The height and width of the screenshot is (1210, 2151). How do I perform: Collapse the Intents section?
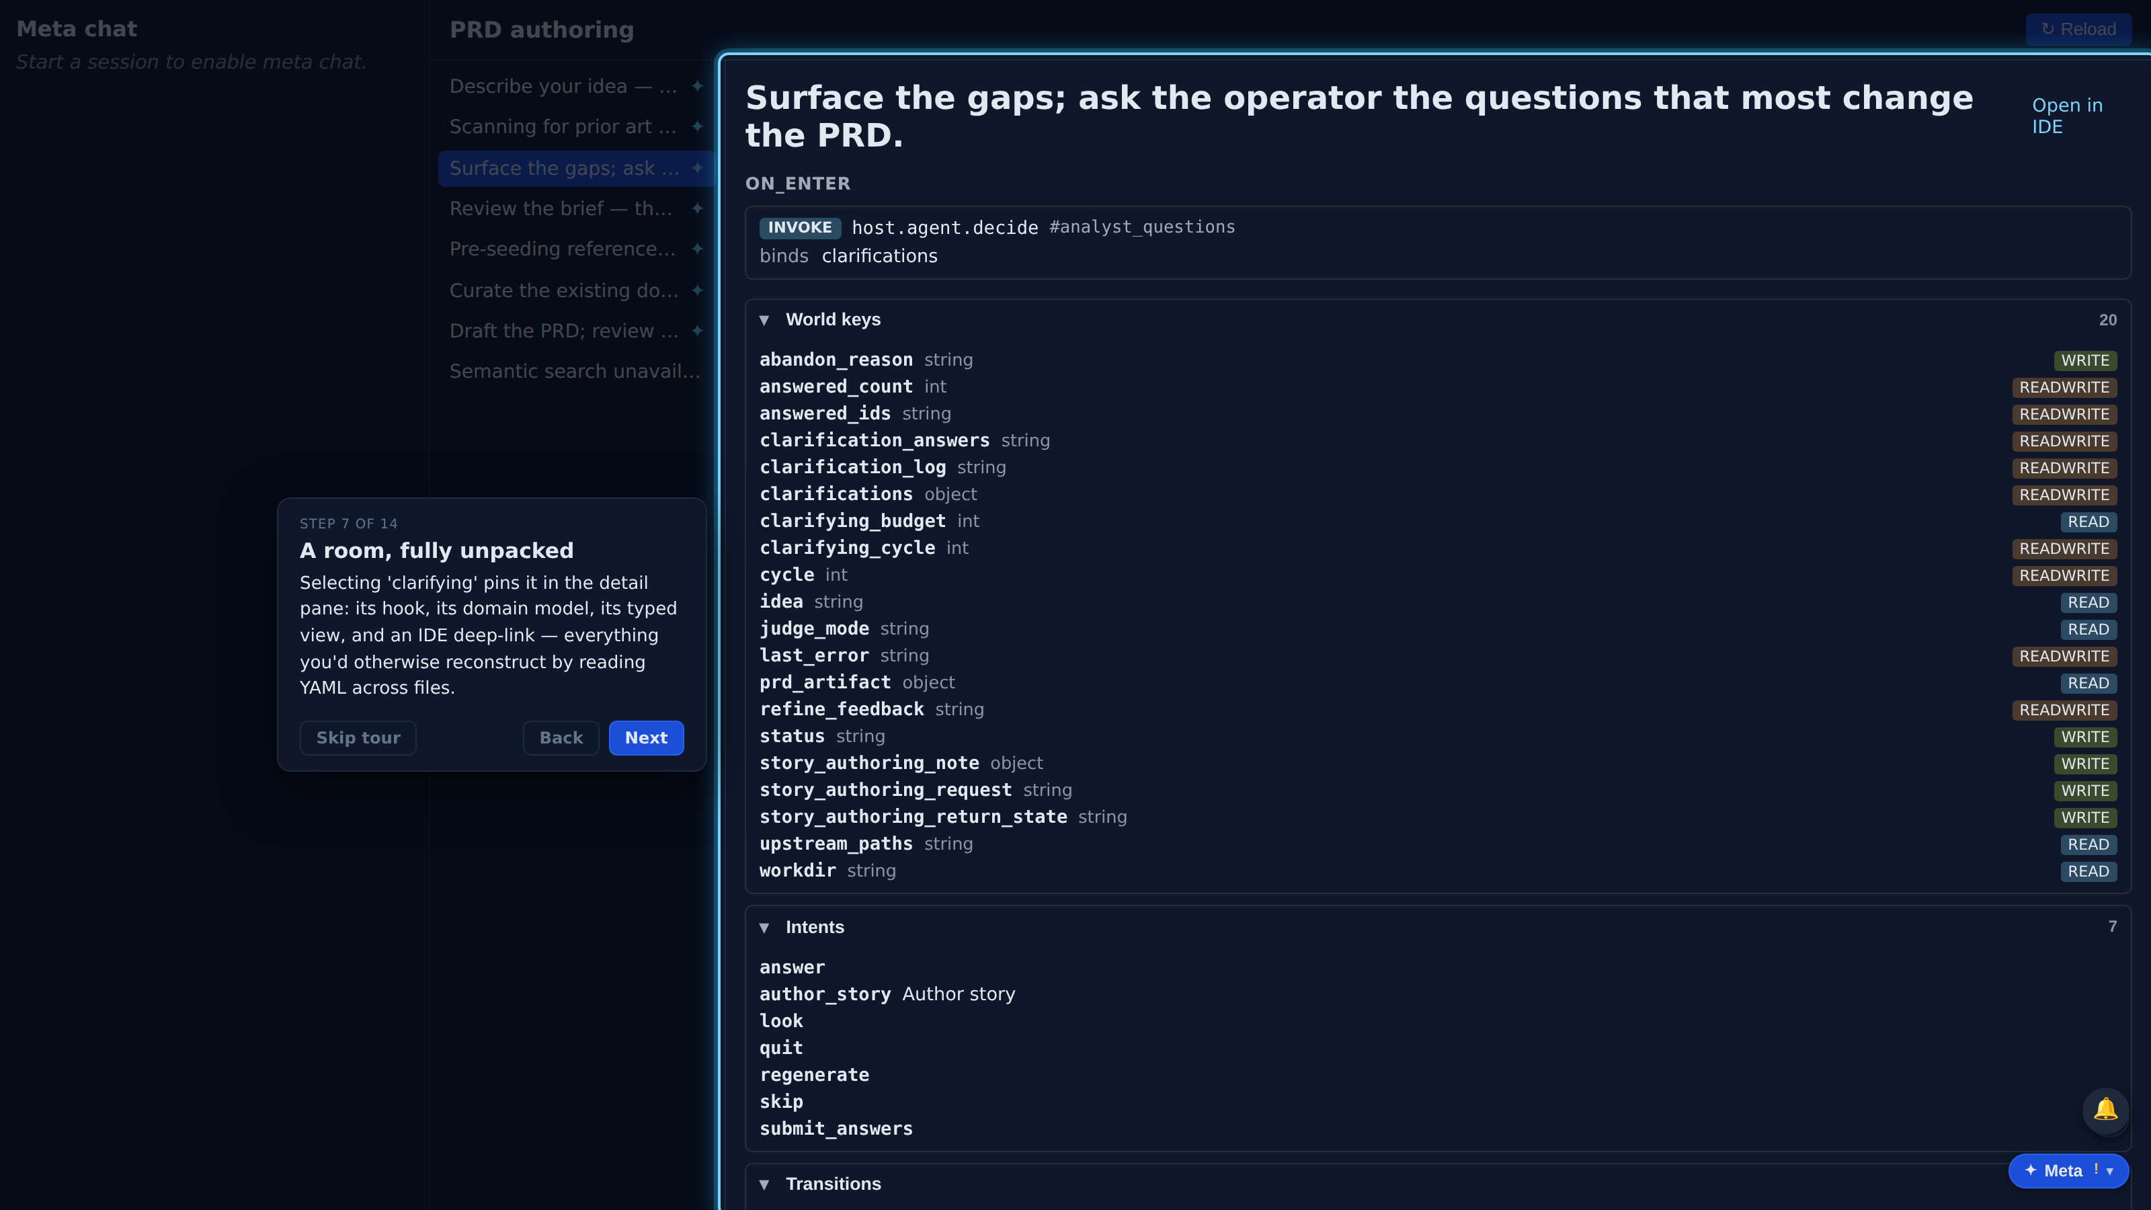coord(764,928)
